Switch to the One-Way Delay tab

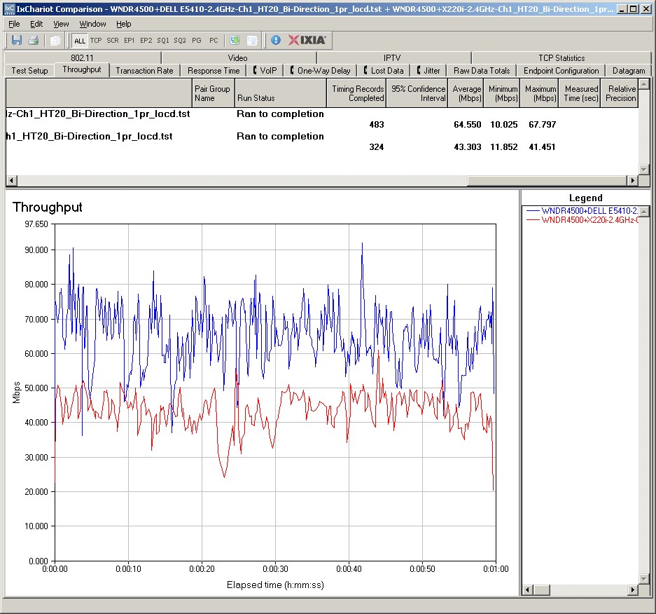(x=321, y=70)
